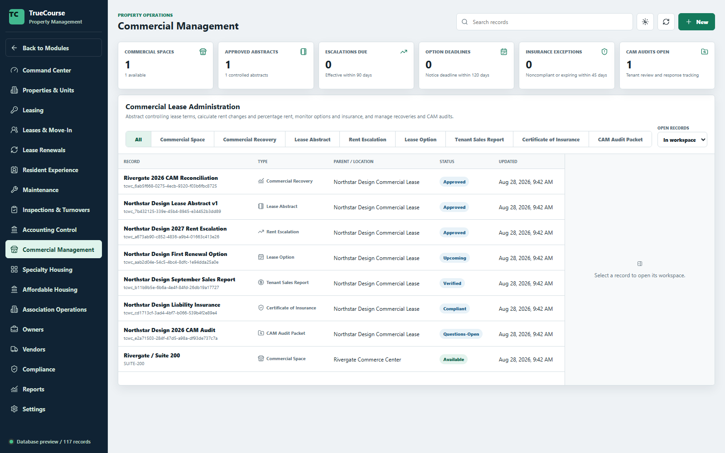The image size is (725, 453).
Task: Click the Search records input field
Action: click(x=544, y=22)
